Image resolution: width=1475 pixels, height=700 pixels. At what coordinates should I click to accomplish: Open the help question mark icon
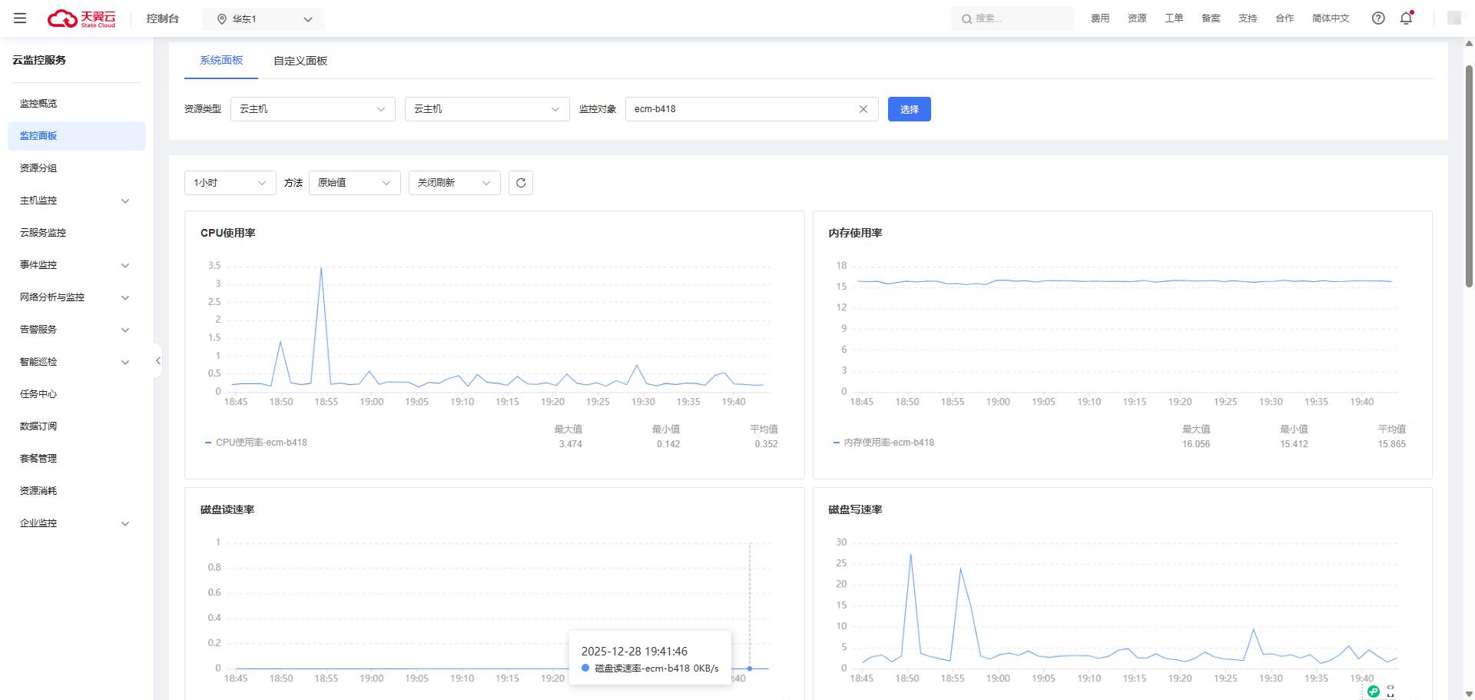1378,18
